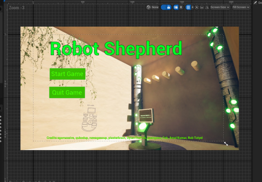The height and width of the screenshot is (182, 262).
Task: Open the 'None' localization culture selector
Action: tap(155, 7)
